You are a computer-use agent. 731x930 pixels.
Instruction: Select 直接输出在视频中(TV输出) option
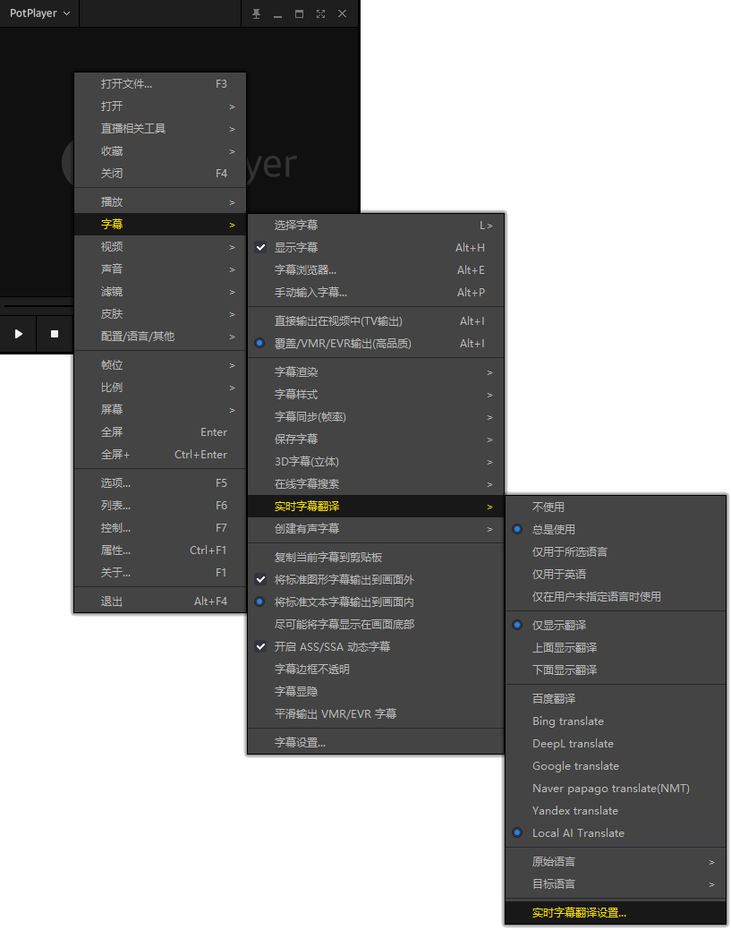tap(376, 320)
